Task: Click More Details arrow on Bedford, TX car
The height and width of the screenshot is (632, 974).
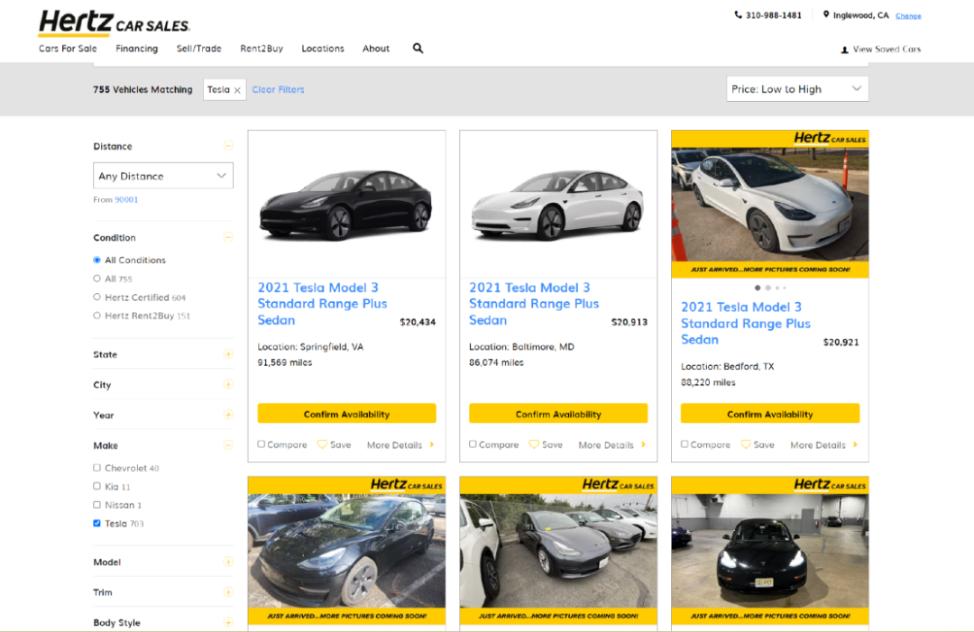Action: pos(855,444)
